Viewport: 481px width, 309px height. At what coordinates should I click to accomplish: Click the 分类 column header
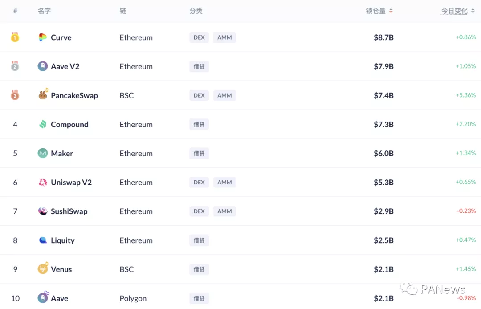tap(196, 11)
